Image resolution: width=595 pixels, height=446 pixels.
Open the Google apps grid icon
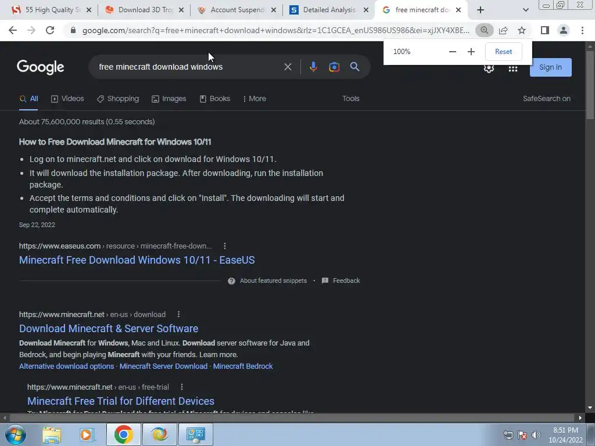(x=513, y=69)
